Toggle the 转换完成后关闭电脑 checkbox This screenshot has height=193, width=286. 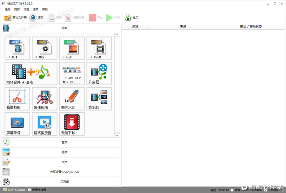(232, 190)
